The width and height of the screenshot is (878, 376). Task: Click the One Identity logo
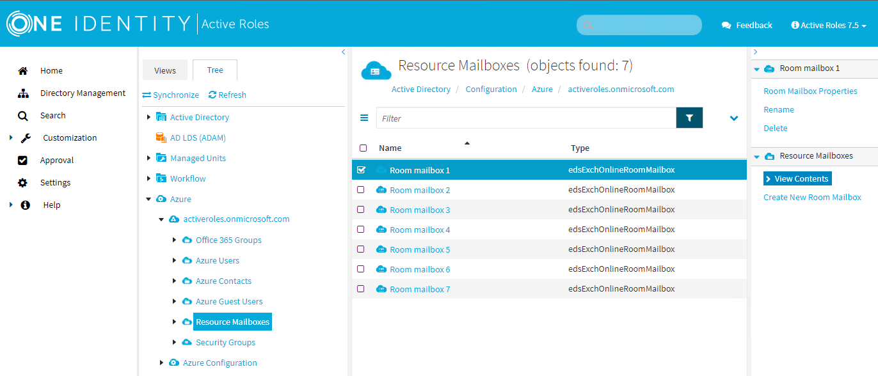coord(99,24)
